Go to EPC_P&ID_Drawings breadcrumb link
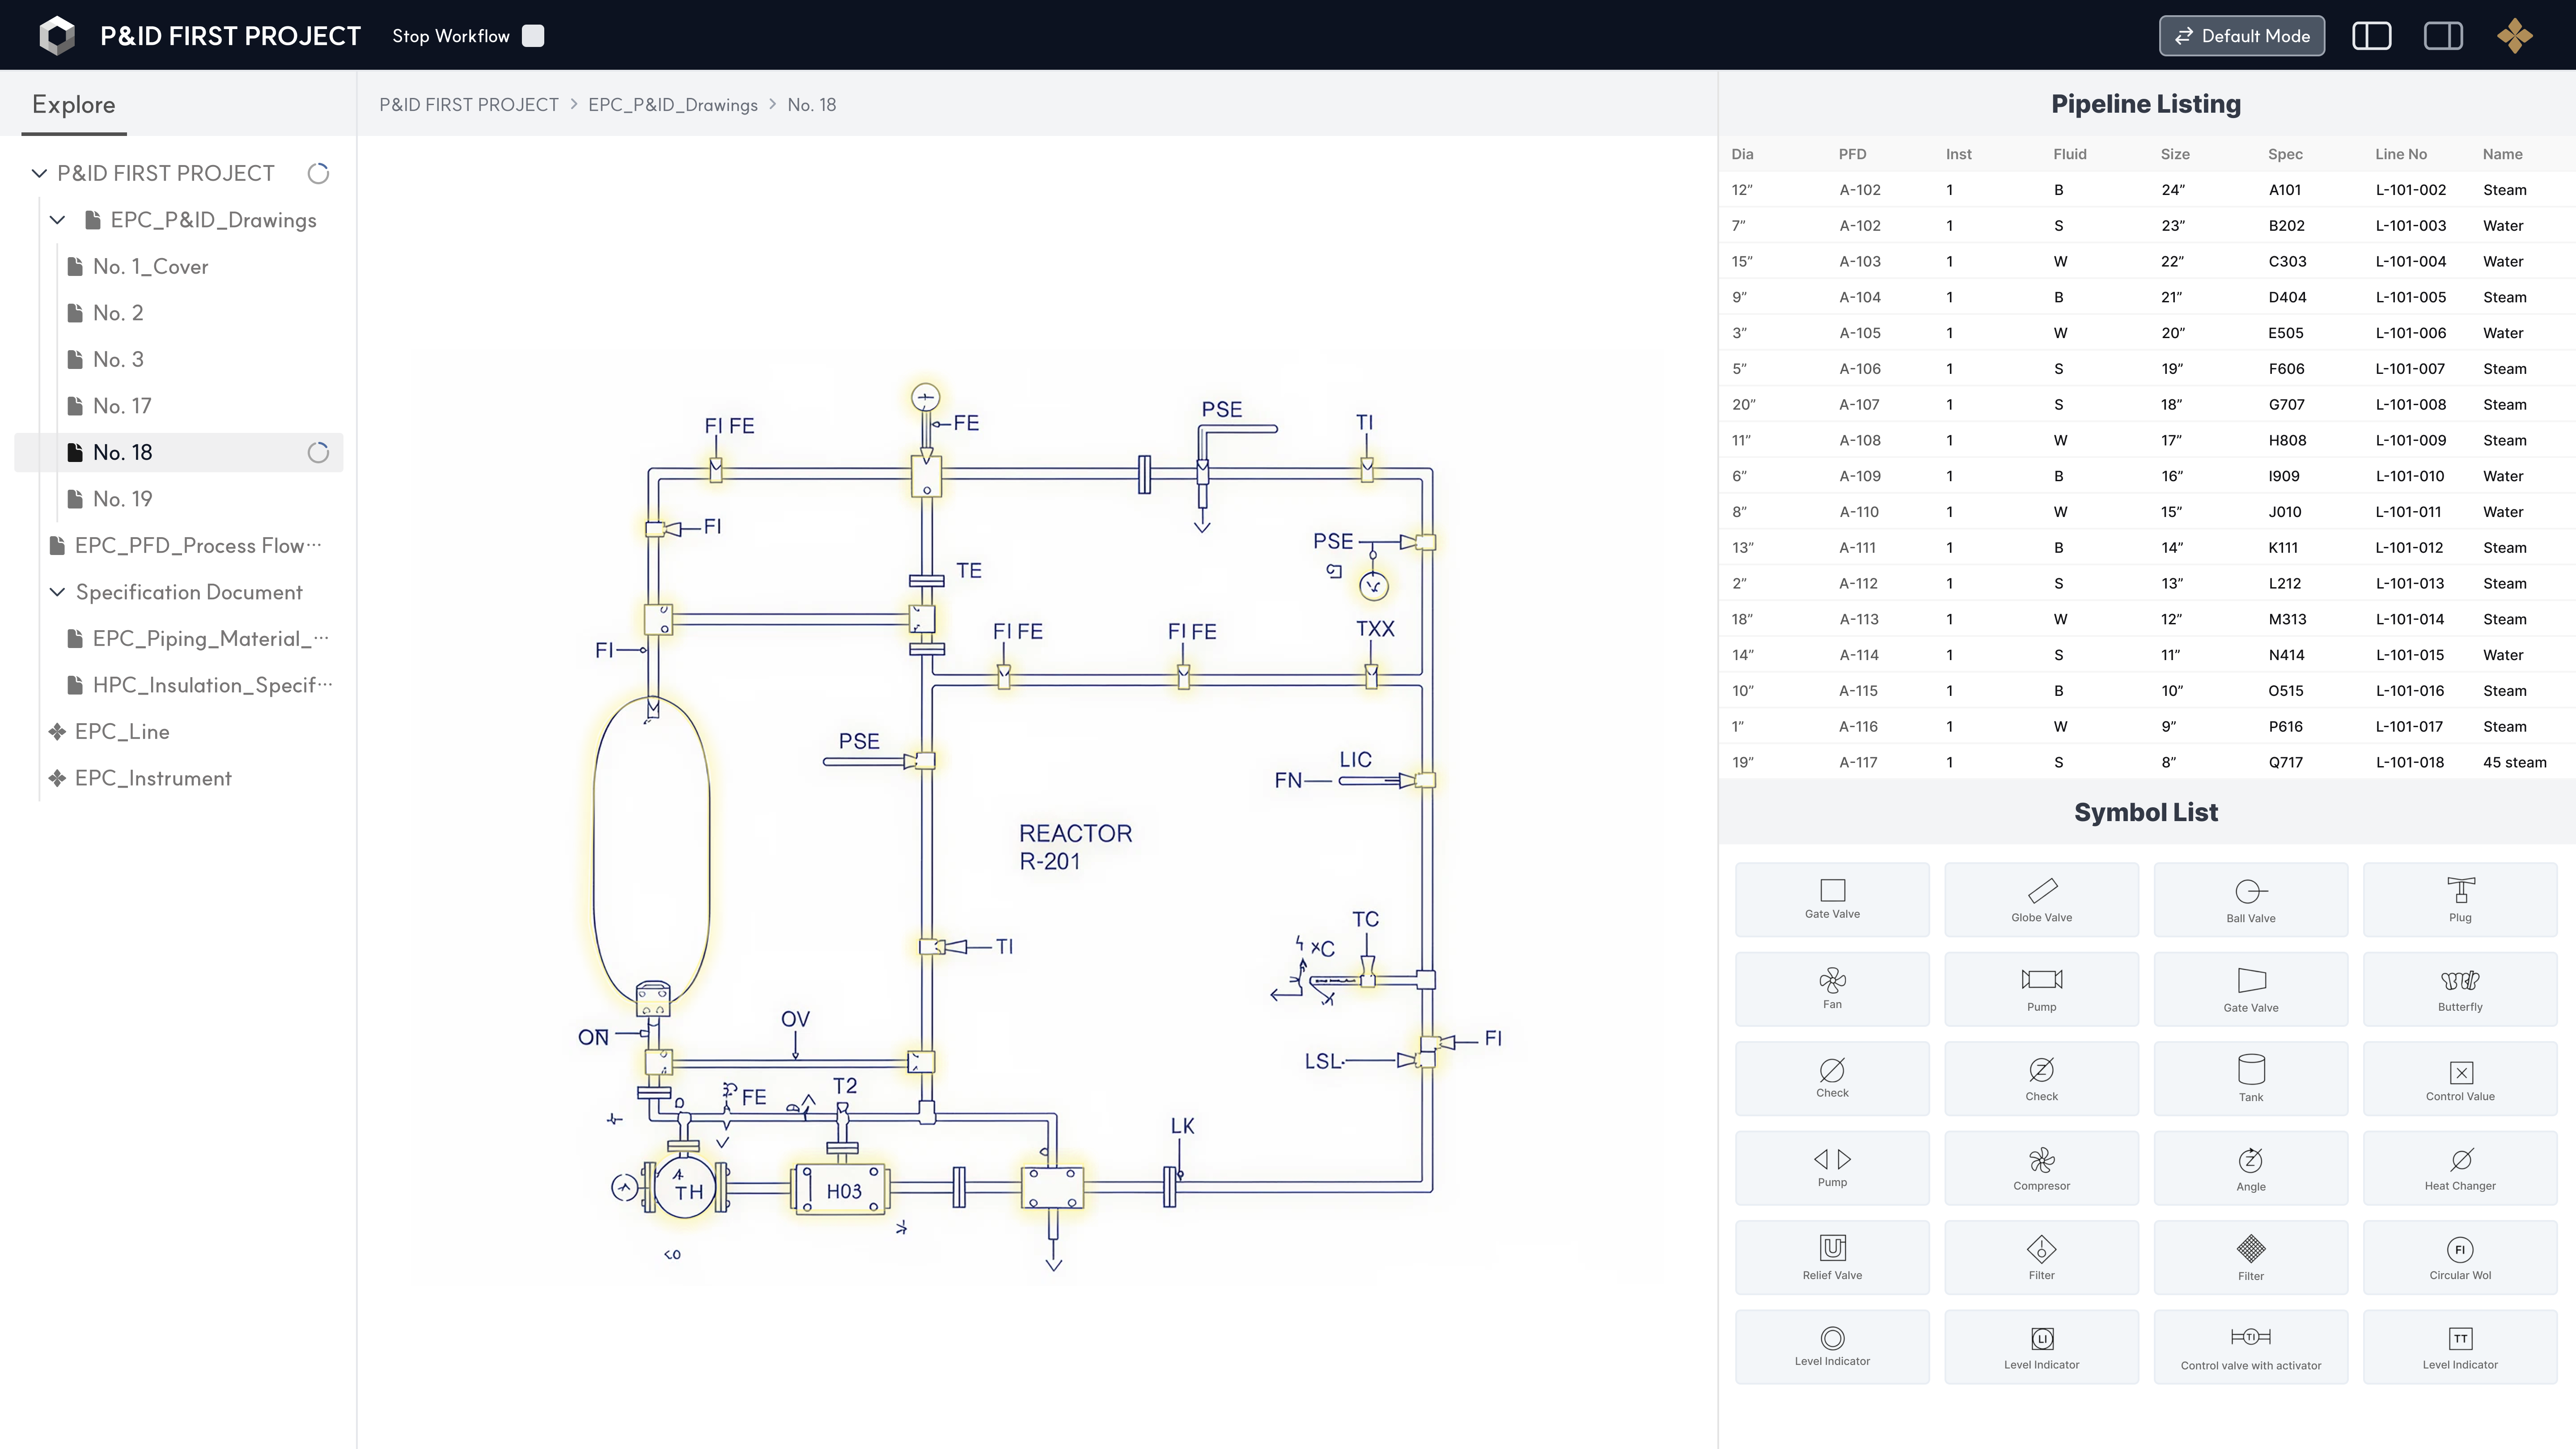 672,105
